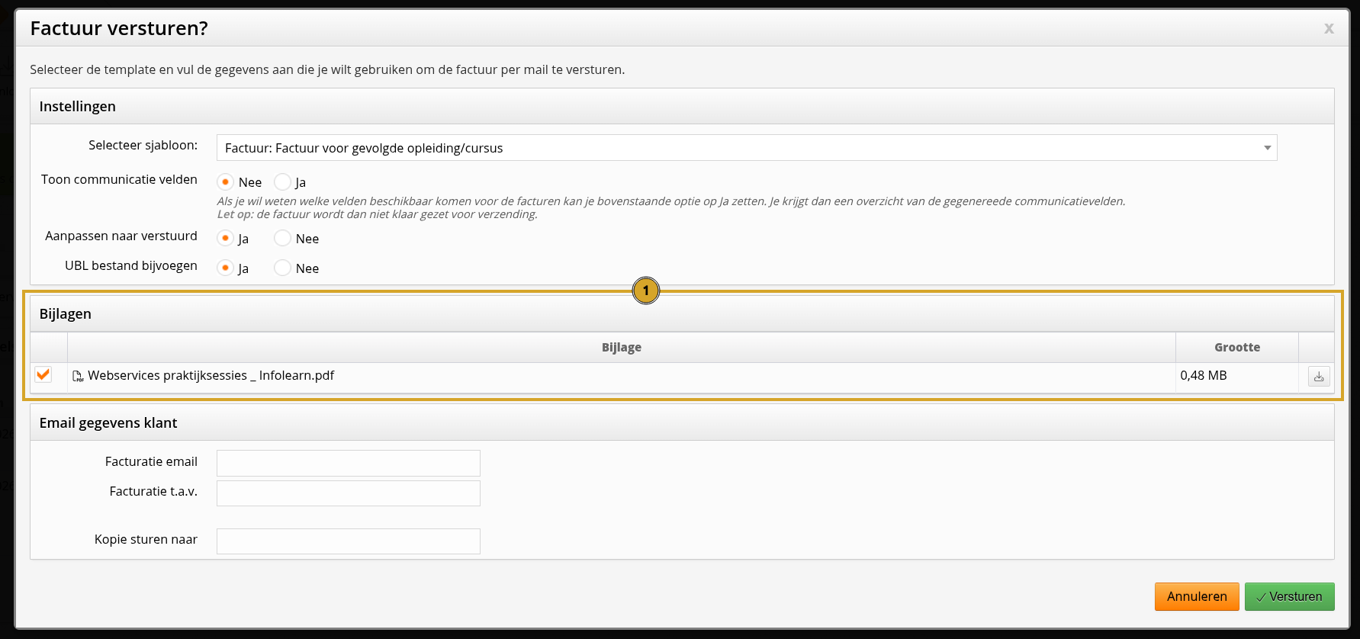Choose Ja for UBL bestand bijvoegen
The width and height of the screenshot is (1360, 639).
[226, 268]
